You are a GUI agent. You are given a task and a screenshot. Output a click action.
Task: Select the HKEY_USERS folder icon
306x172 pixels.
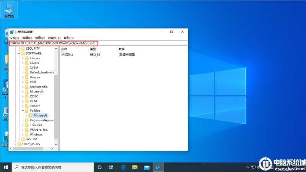(19, 144)
